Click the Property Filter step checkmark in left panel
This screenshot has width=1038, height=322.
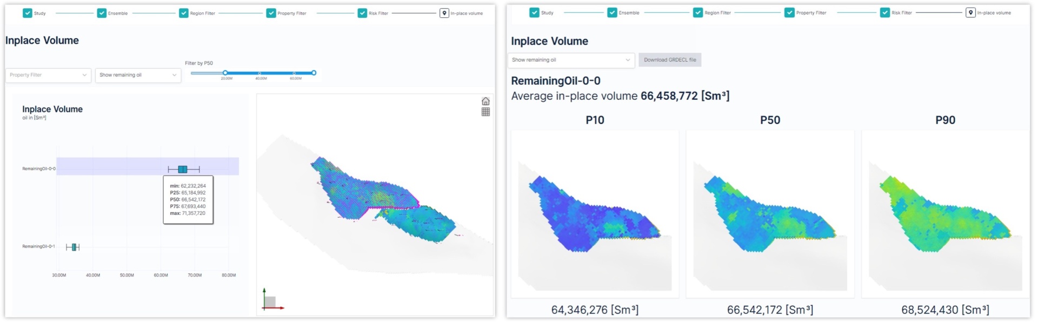[x=271, y=13]
